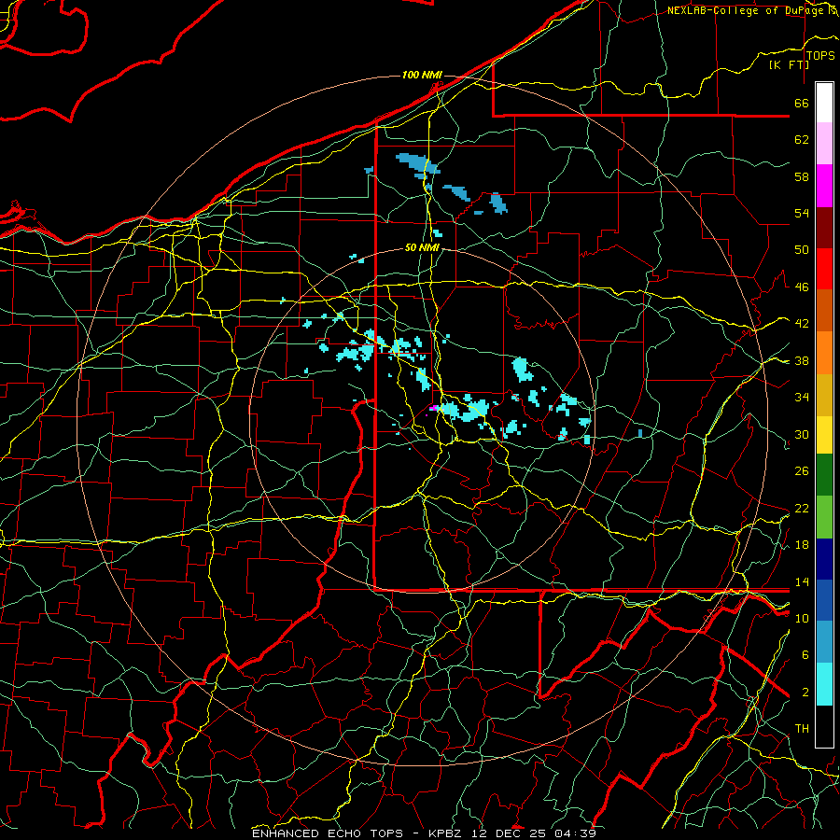
Task: Click the 14 legend scale value
Action: (x=802, y=581)
